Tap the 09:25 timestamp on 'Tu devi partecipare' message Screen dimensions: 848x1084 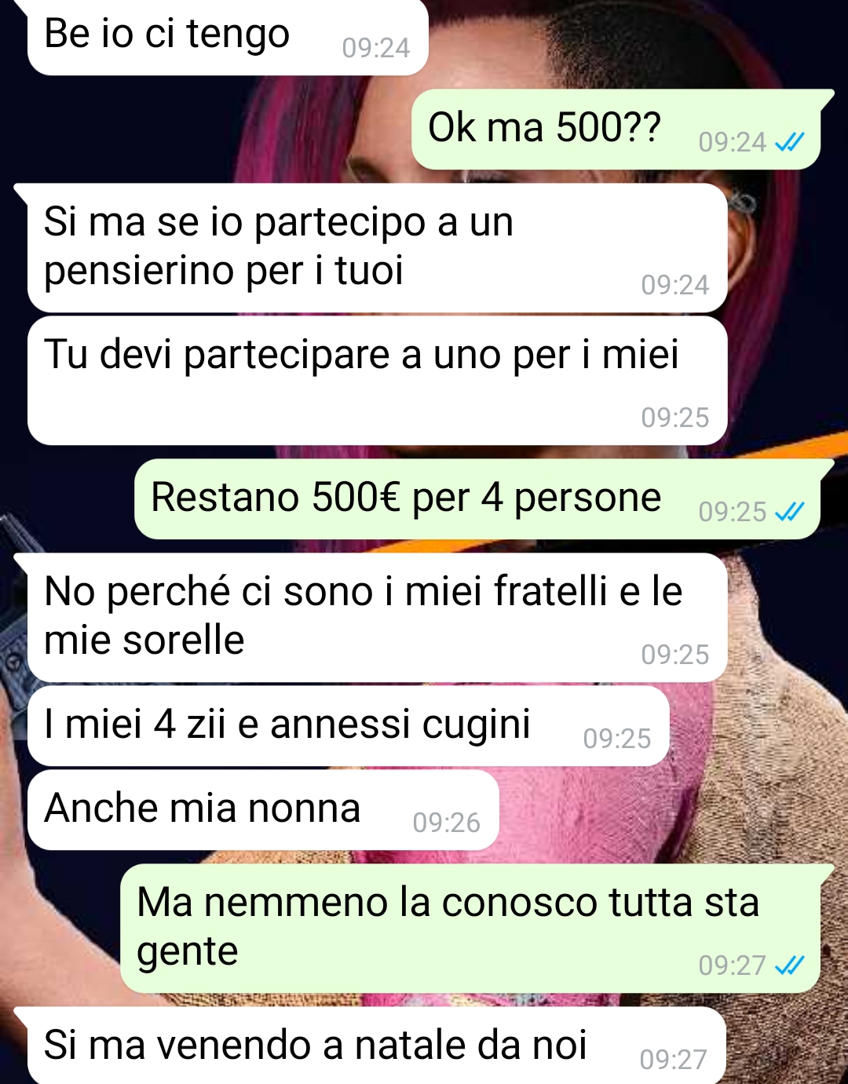675,418
